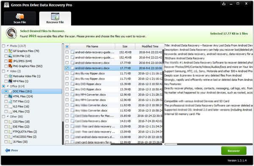Click the HTACCESS Files icon
The image size is (254, 166).
click(10, 137)
